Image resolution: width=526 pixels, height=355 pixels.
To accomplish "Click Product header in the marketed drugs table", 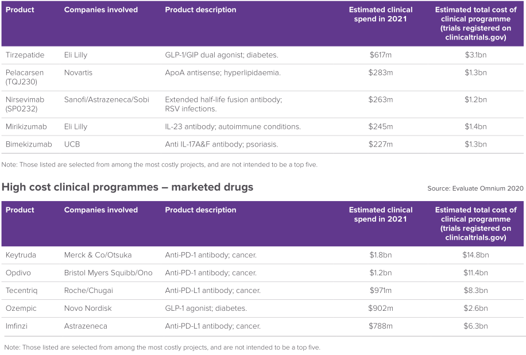I will coord(20,210).
